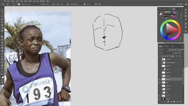Click the Home icon in options bar

click(3, 4)
